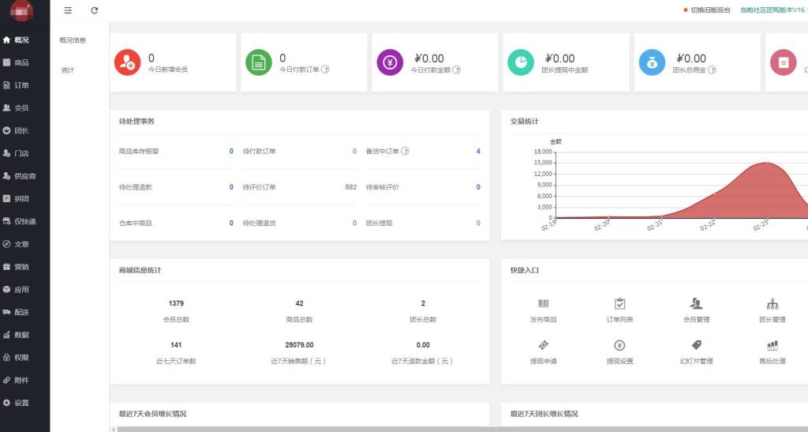
Task: Click 仓库中商品 count 0
Action: [231, 224]
